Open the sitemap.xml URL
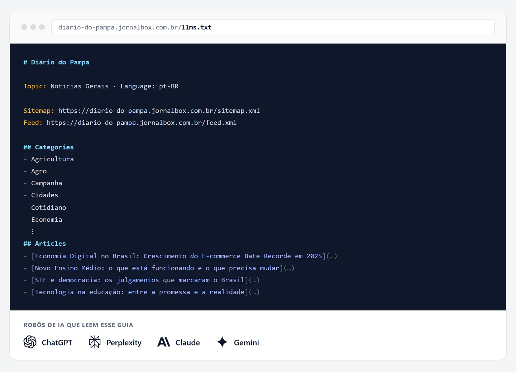The height and width of the screenshot is (372, 516). pyautogui.click(x=159, y=111)
